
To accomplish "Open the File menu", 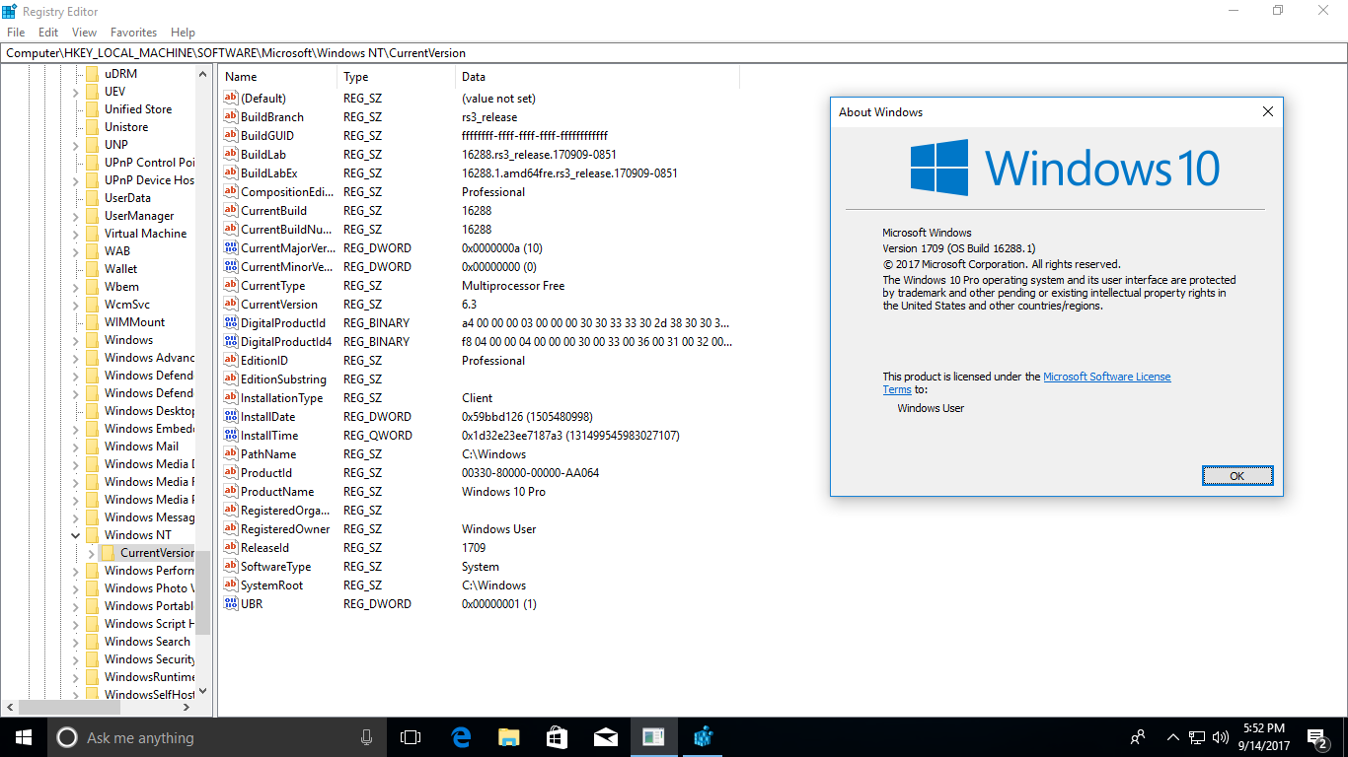I will [16, 33].
